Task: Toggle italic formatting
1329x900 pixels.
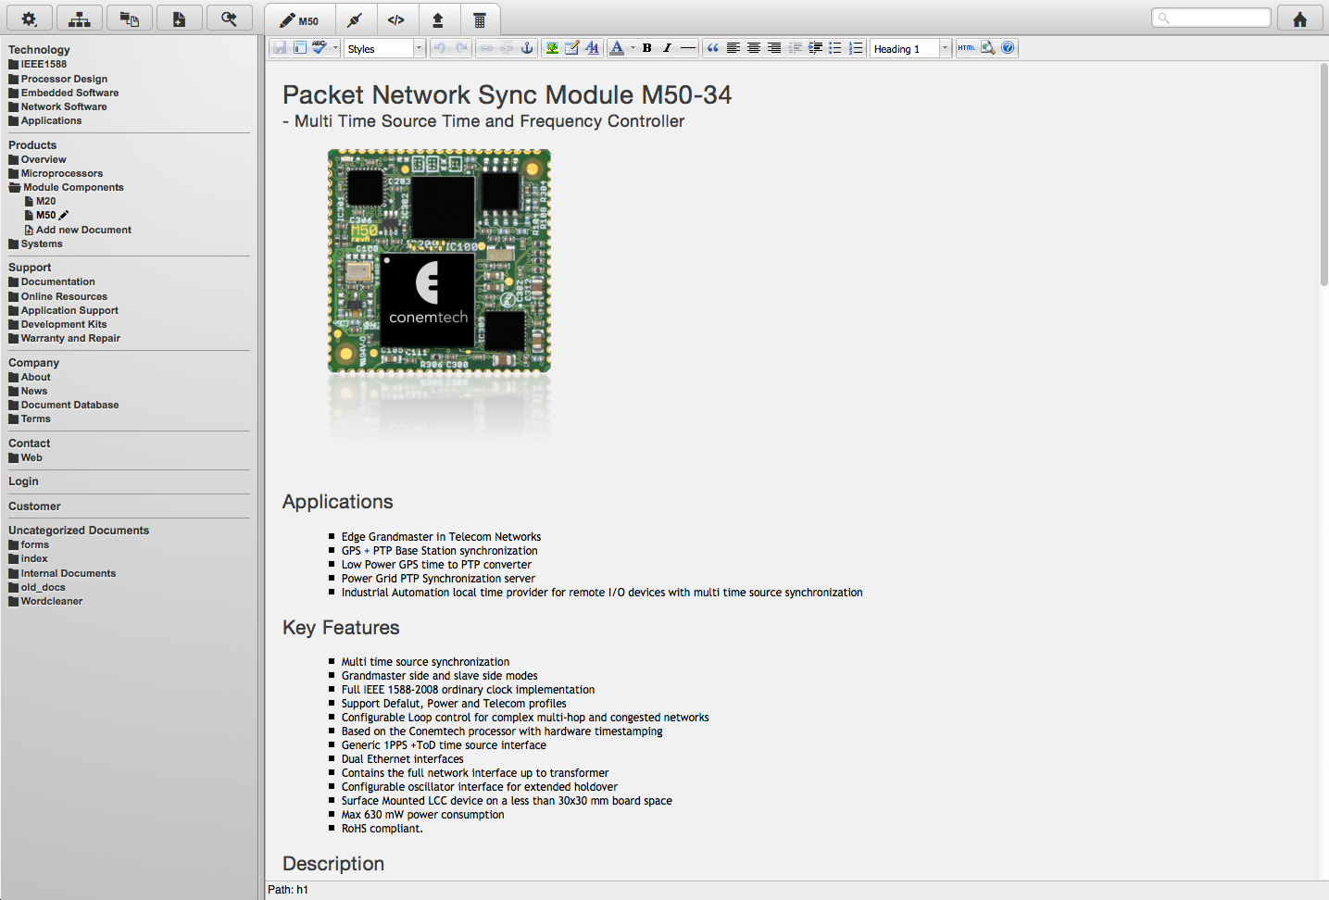Action: coord(668,48)
